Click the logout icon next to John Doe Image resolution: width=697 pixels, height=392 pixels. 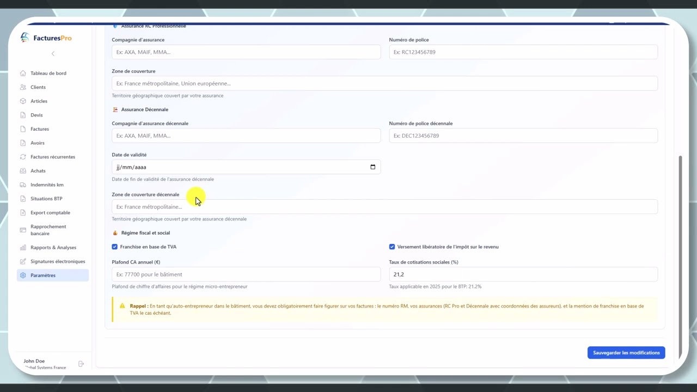81,364
